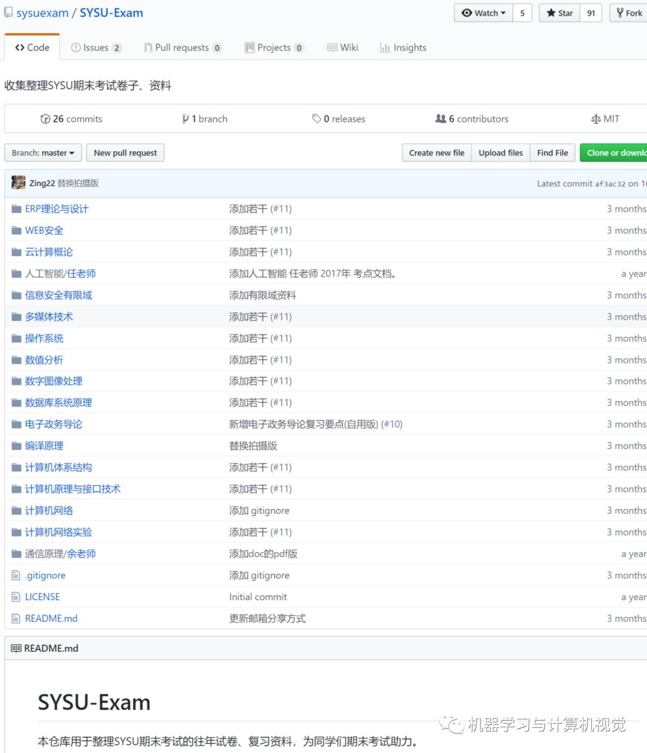Image resolution: width=647 pixels, height=753 pixels.
Task: Click Create new file
Action: pos(437,153)
